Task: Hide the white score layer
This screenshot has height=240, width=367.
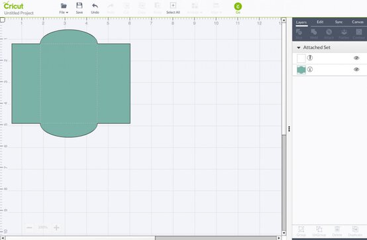Action: pyautogui.click(x=356, y=58)
